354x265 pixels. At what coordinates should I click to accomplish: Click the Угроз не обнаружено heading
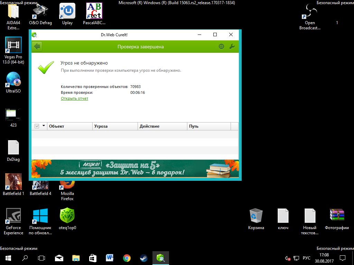click(84, 63)
